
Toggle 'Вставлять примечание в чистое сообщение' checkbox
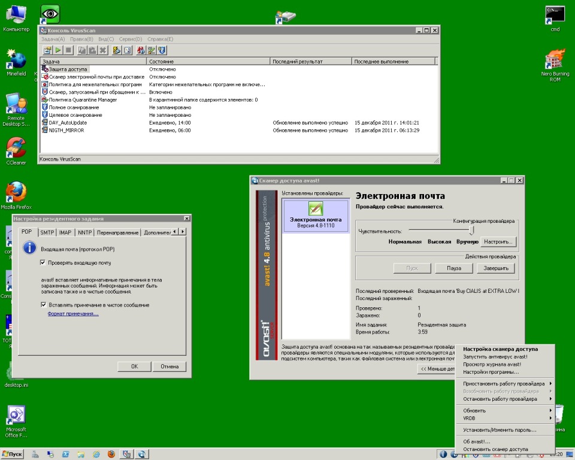[x=43, y=305]
